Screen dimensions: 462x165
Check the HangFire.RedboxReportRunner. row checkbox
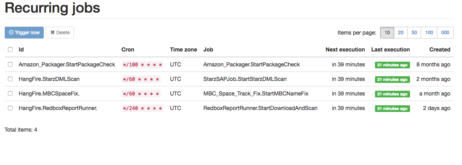(x=10, y=108)
